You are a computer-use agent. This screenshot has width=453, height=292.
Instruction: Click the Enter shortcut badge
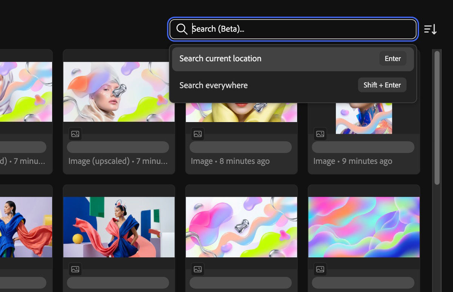(393, 58)
